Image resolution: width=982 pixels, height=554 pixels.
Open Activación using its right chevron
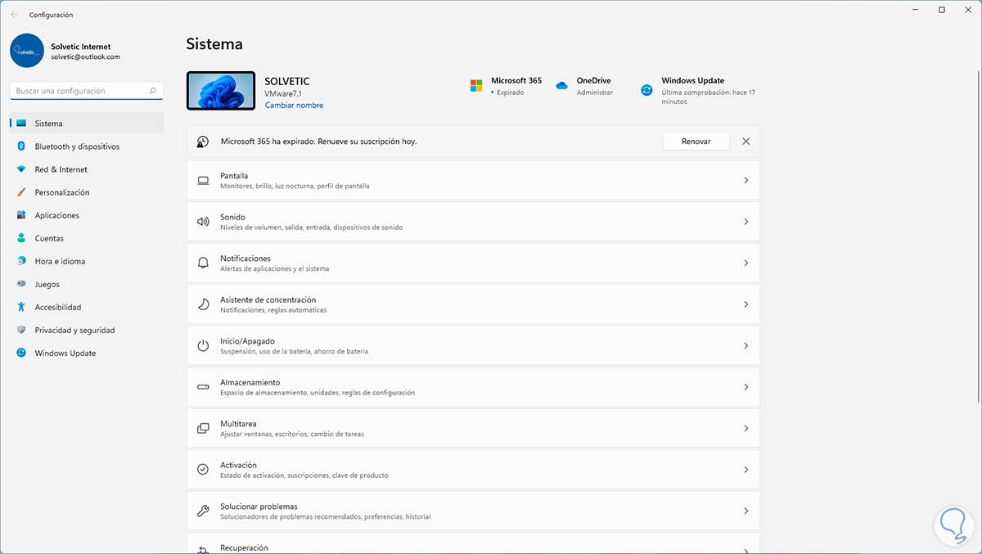[746, 470]
